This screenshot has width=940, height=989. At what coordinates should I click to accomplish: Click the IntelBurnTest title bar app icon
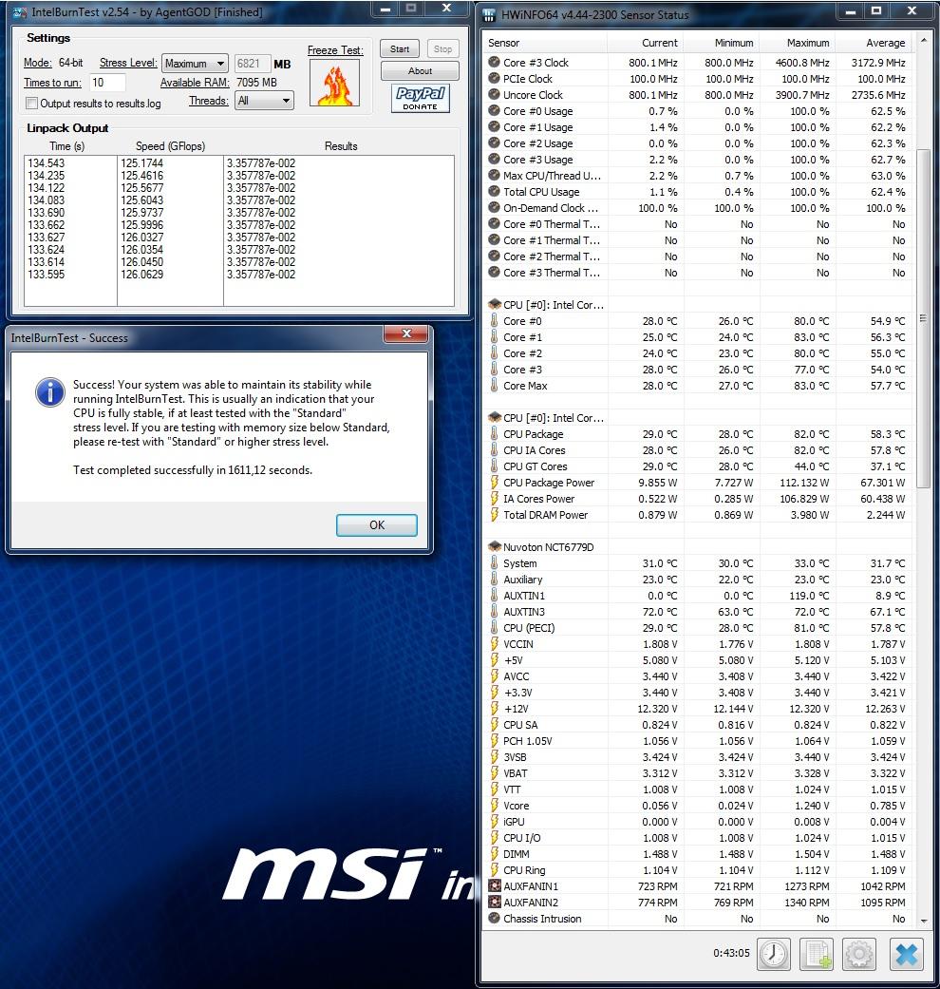[x=20, y=12]
